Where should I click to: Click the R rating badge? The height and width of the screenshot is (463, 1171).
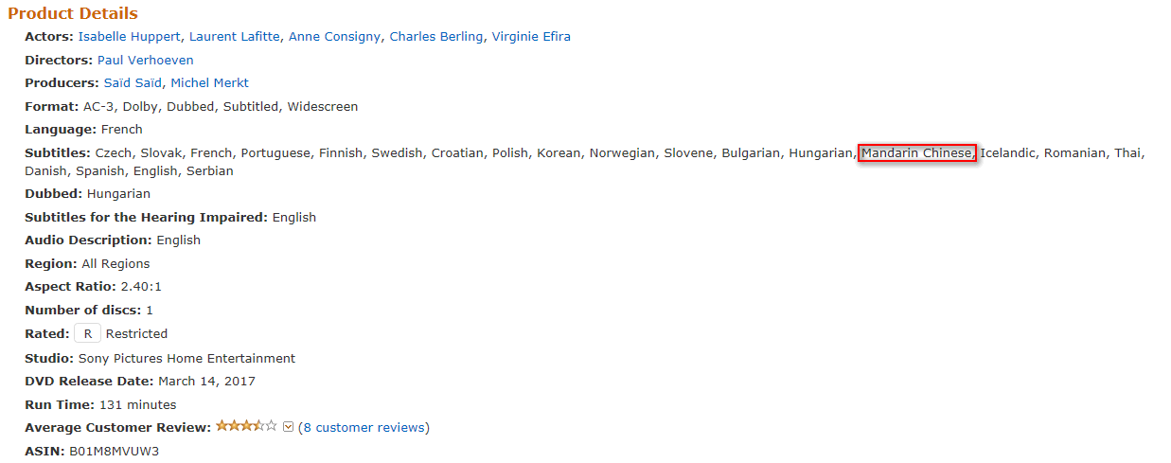pyautogui.click(x=88, y=333)
